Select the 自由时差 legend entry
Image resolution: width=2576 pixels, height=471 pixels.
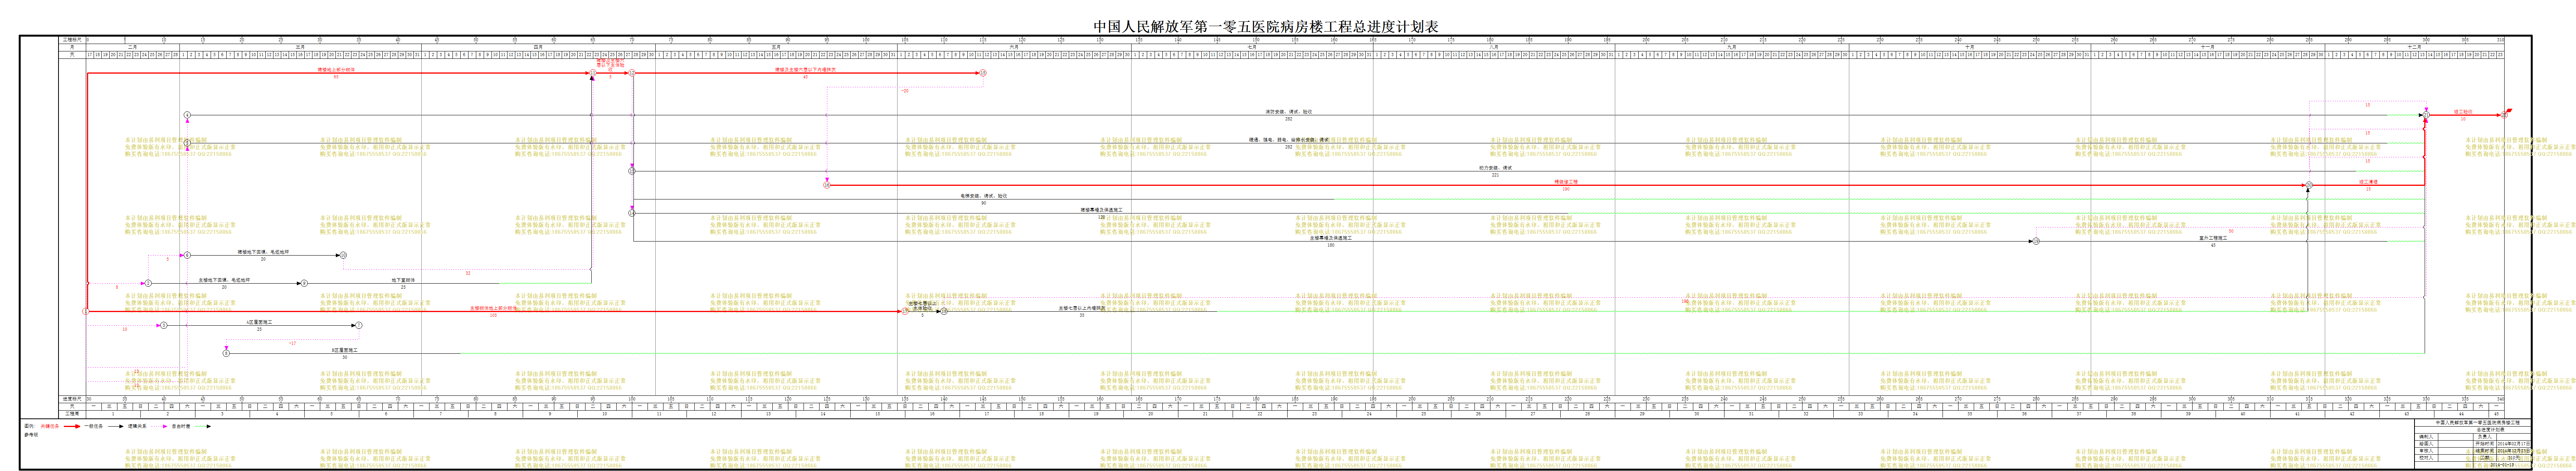pyautogui.click(x=181, y=426)
